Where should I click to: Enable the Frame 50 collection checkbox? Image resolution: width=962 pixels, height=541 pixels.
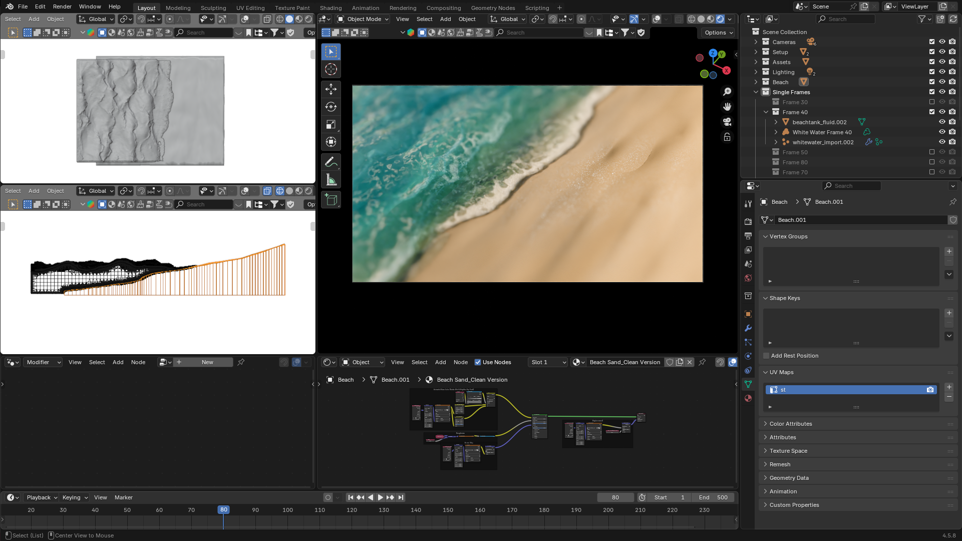point(932,152)
